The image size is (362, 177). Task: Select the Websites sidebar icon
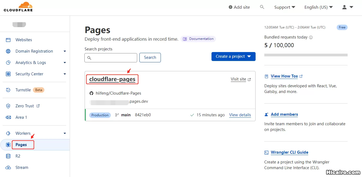(8, 40)
